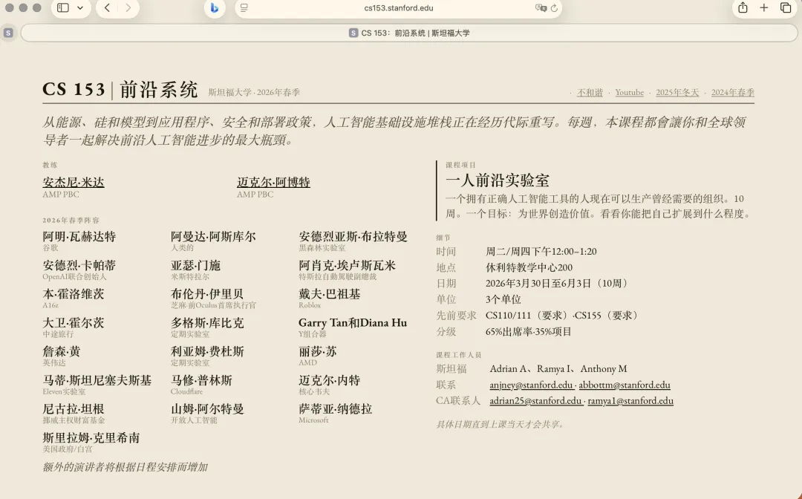
Task: Show the tab overview
Action: click(x=786, y=7)
